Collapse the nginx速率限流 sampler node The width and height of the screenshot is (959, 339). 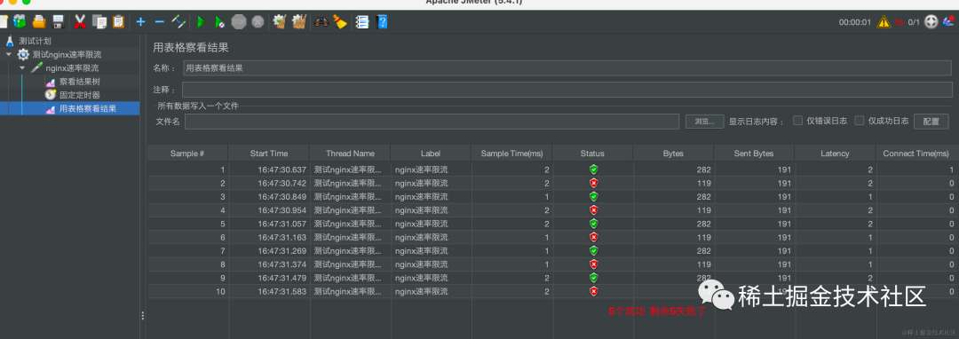click(x=22, y=67)
